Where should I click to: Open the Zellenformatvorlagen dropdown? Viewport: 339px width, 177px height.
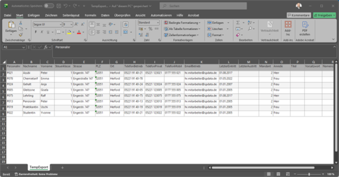[181, 35]
